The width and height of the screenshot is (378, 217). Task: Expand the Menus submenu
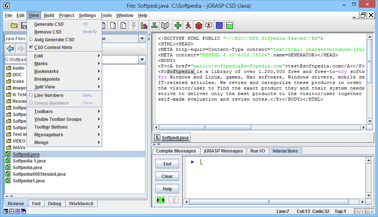pos(65,142)
